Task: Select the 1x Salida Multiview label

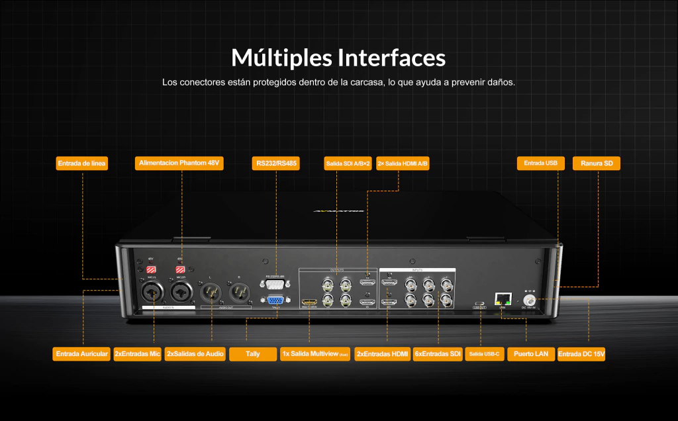Action: pos(315,354)
